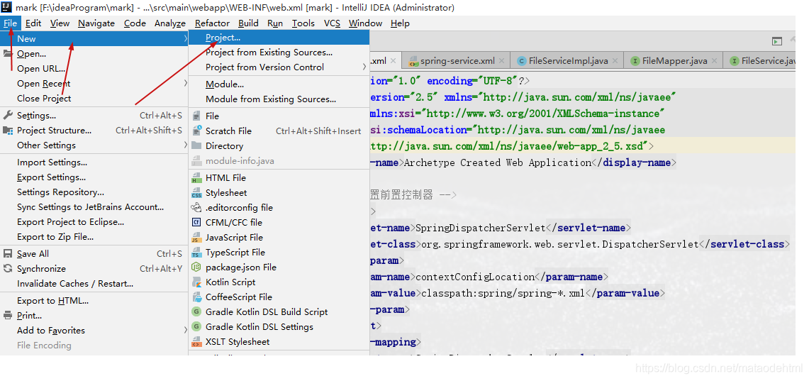This screenshot has height=381, width=809.
Task: Choose Project from Existing Sources...
Action: (x=279, y=53)
